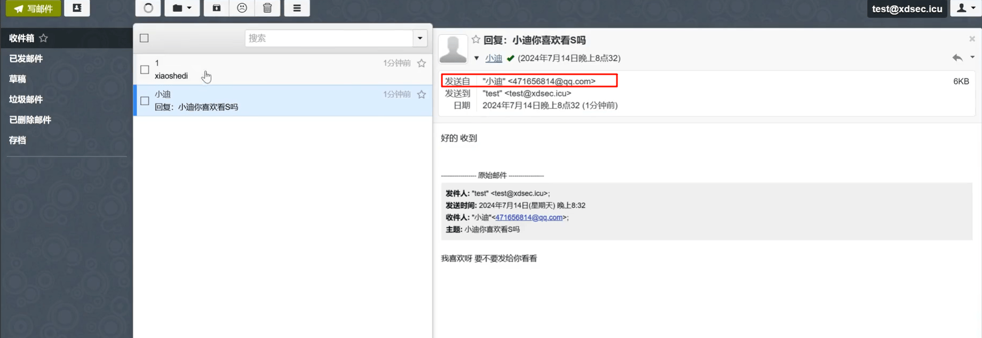This screenshot has height=338, width=982.
Task: Open the more actions hamburger menu
Action: click(297, 8)
